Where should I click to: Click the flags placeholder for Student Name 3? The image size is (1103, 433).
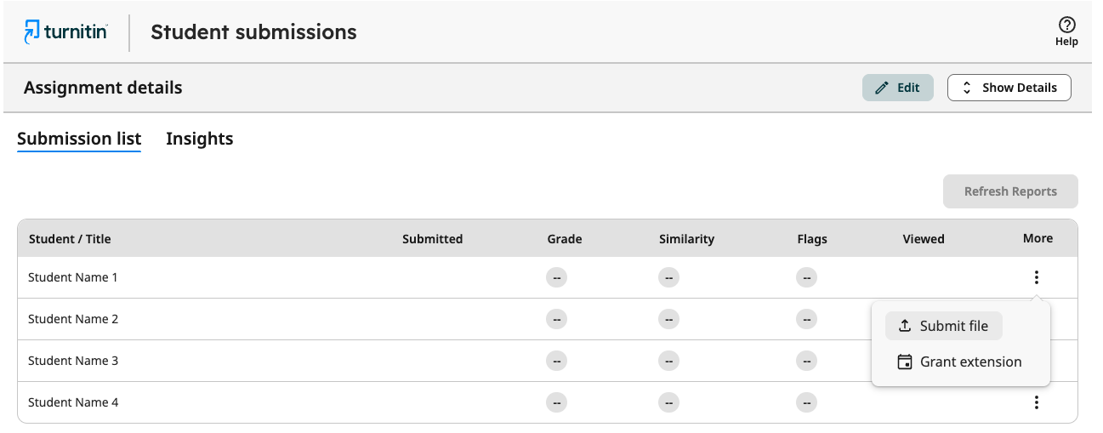(x=806, y=361)
